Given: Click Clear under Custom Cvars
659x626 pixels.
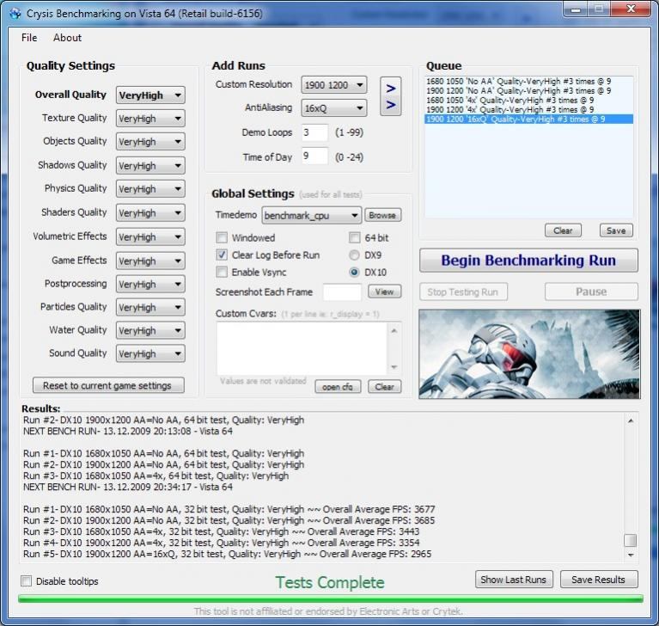Looking at the screenshot, I should click(x=385, y=387).
